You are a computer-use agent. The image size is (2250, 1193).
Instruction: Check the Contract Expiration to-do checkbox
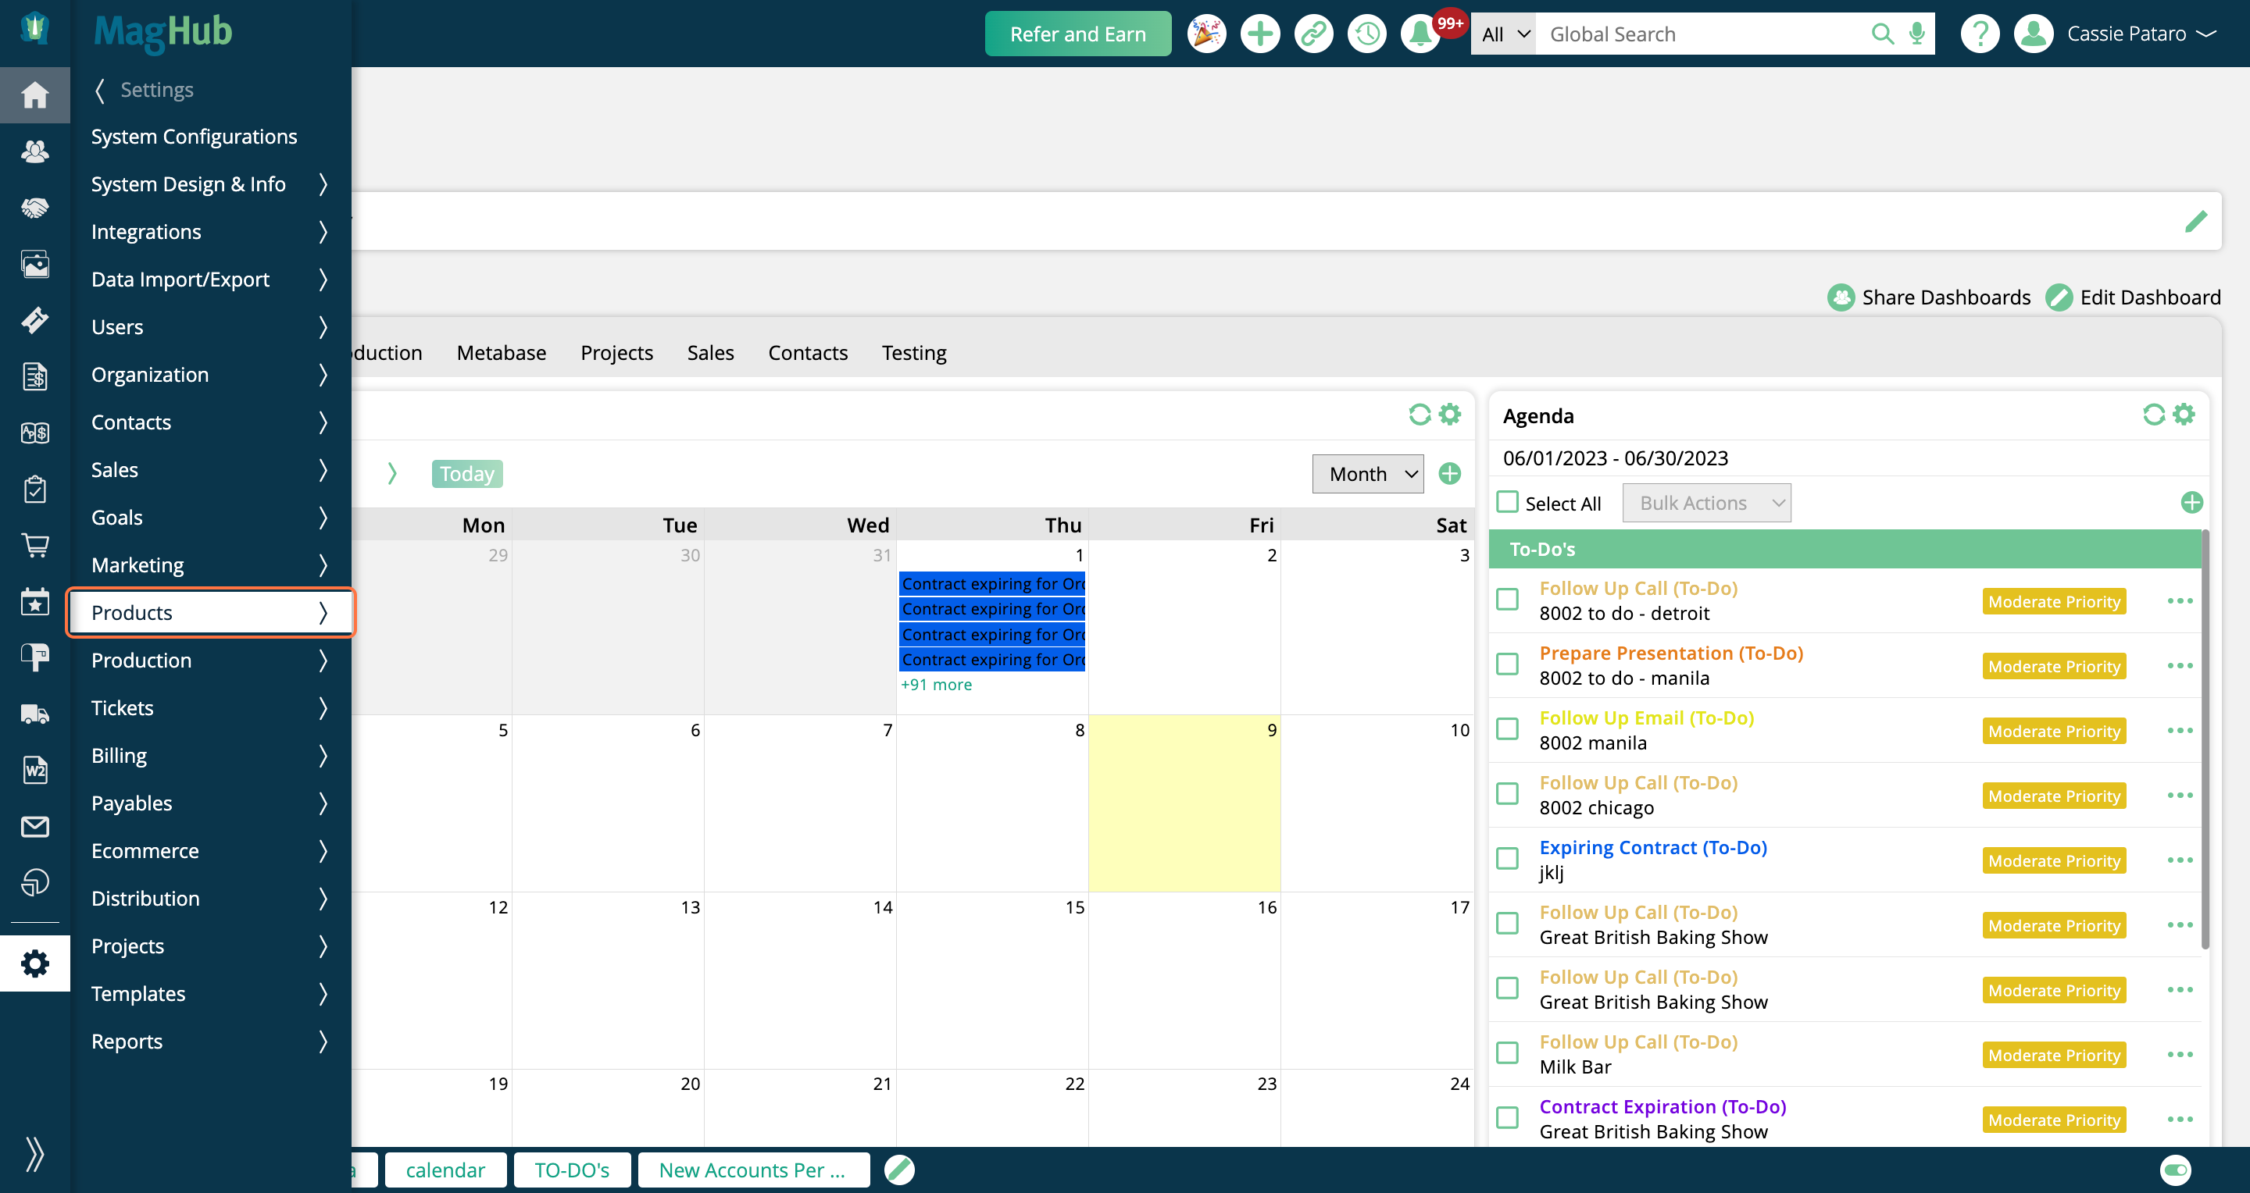coord(1508,1118)
